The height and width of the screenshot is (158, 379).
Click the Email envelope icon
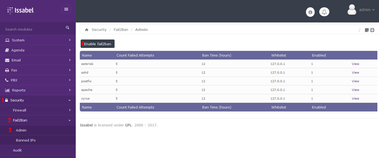coord(7,60)
